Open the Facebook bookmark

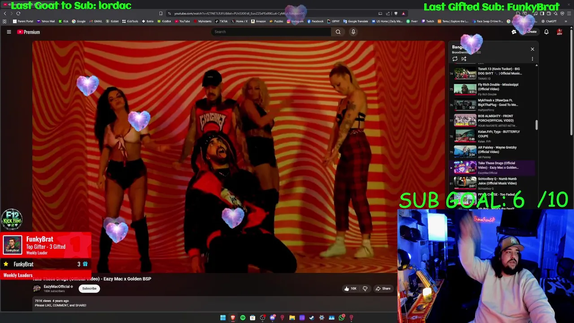(315, 21)
